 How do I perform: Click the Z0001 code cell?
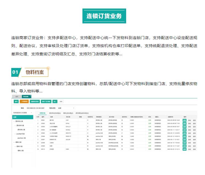[x=43, y=120]
